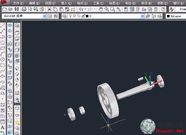
Task: Select the Zoom Window tool
Action: coord(113,9)
